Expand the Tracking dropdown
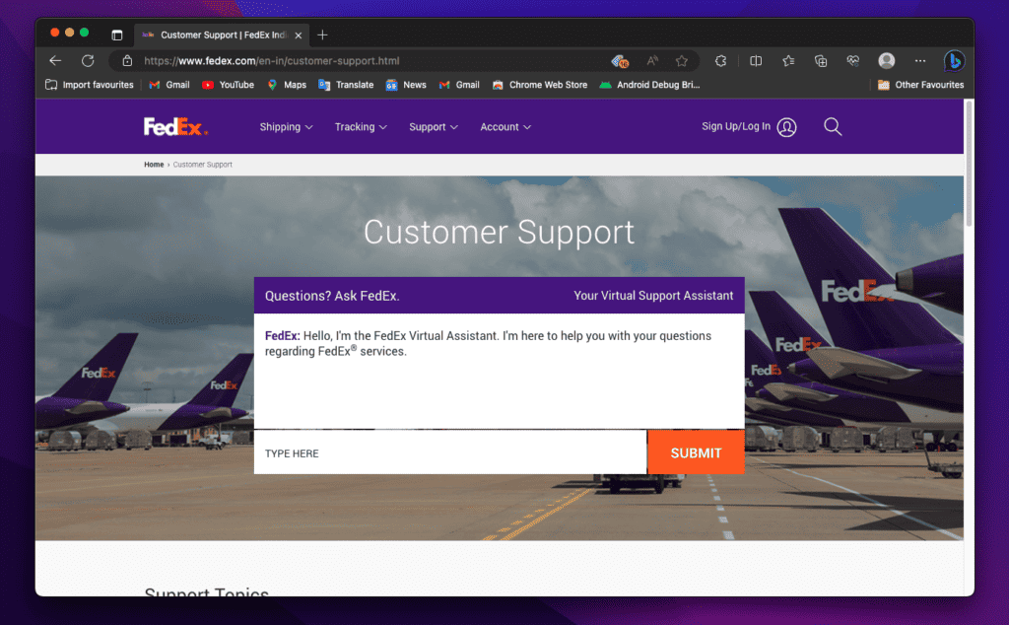1009x625 pixels. (360, 126)
